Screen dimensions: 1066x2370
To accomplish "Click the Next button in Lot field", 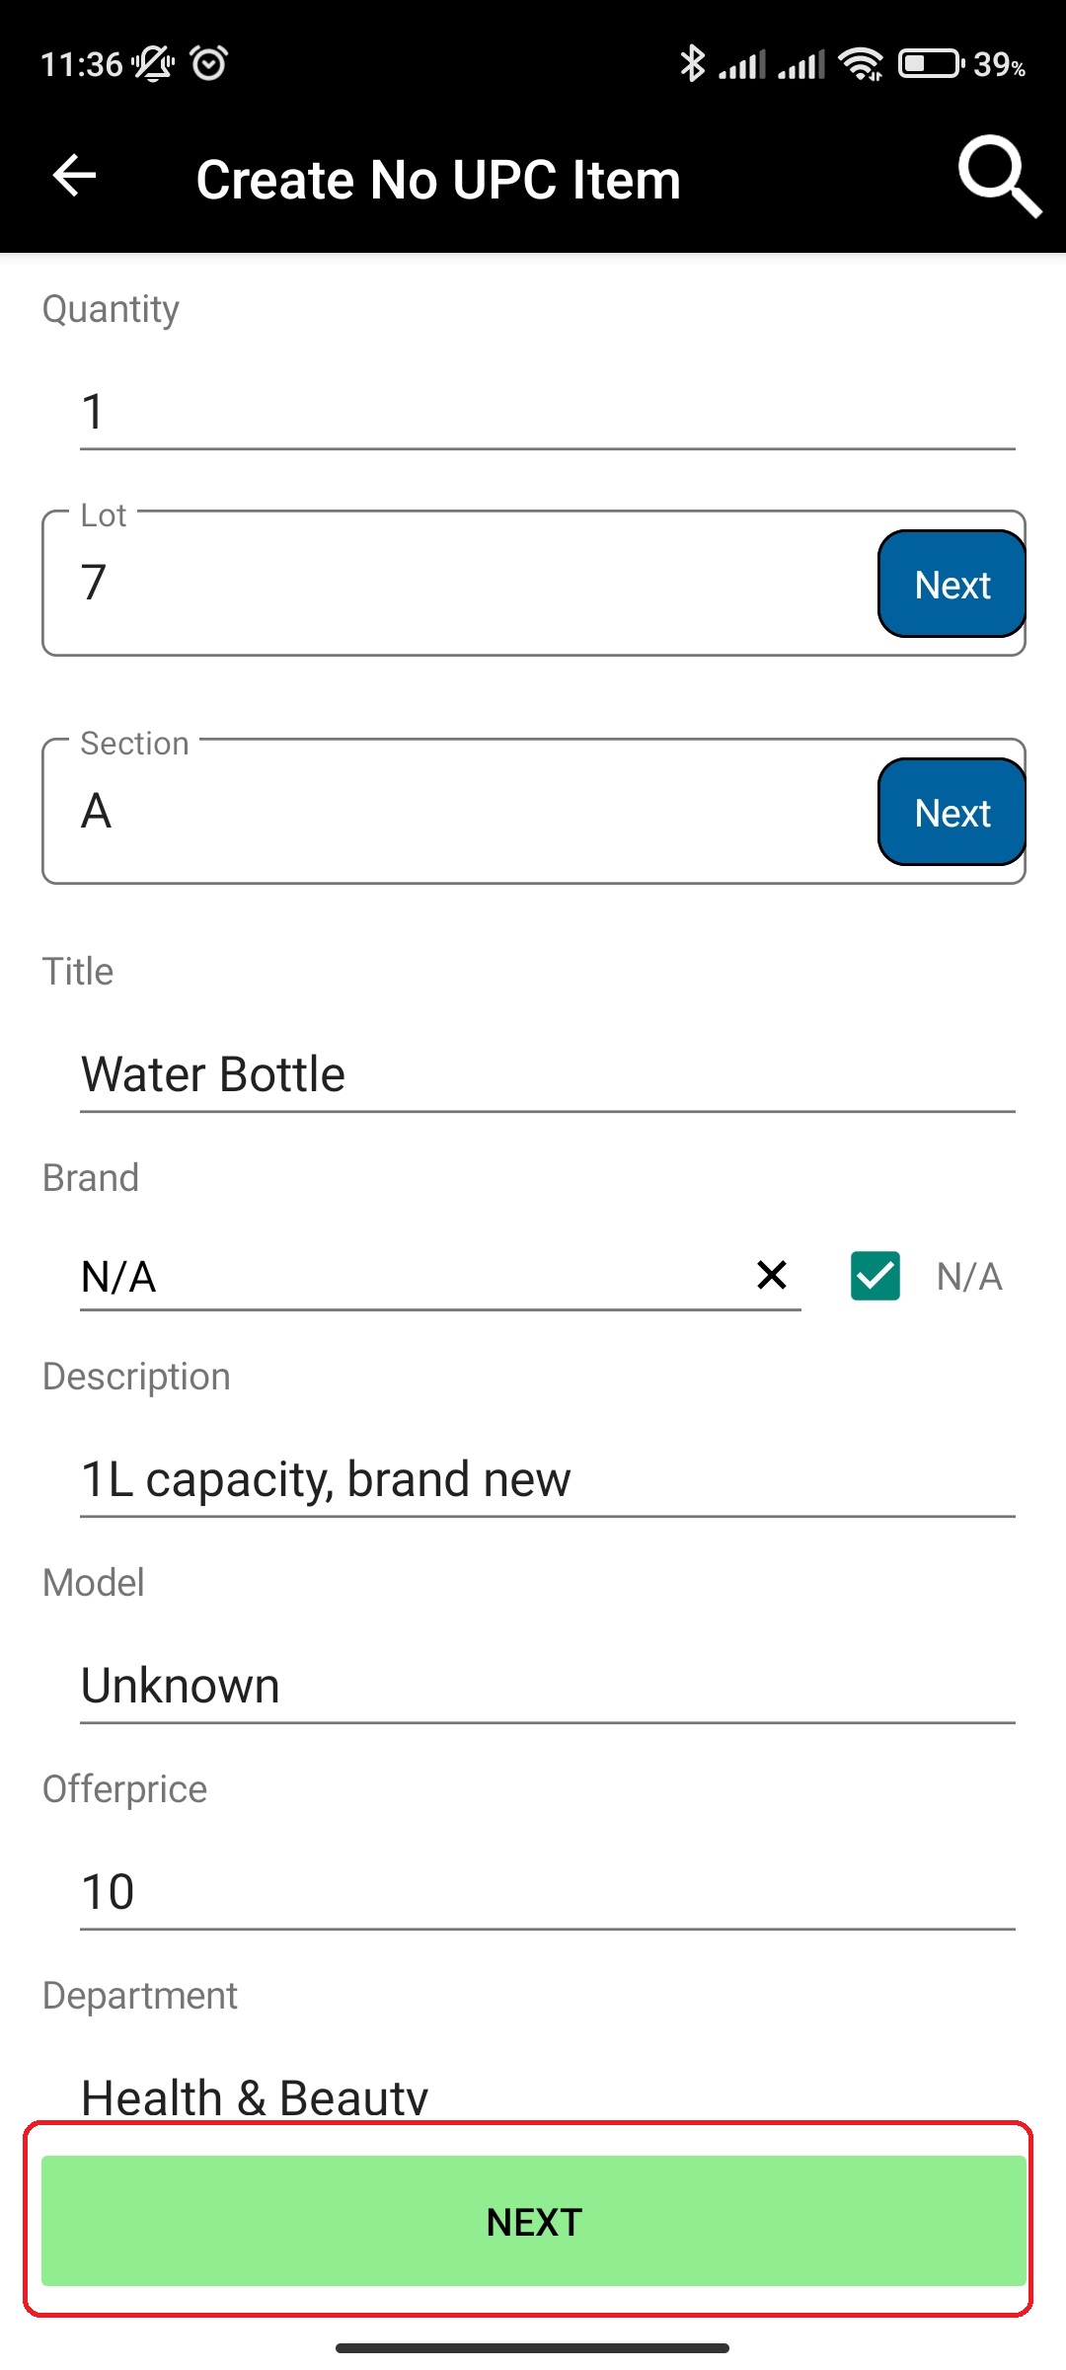I will point(952,584).
